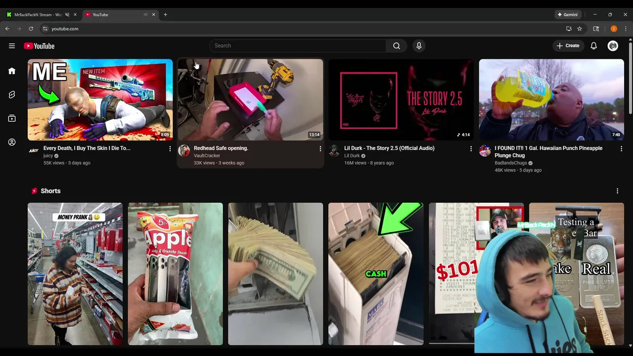Open the Lil Durk channel name link
Image resolution: width=633 pixels, height=356 pixels.
[x=352, y=156]
